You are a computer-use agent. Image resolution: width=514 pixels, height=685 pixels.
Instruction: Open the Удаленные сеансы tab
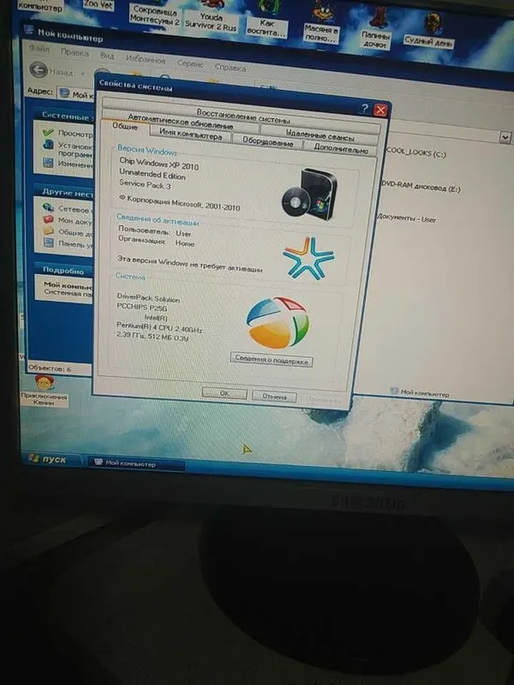319,134
